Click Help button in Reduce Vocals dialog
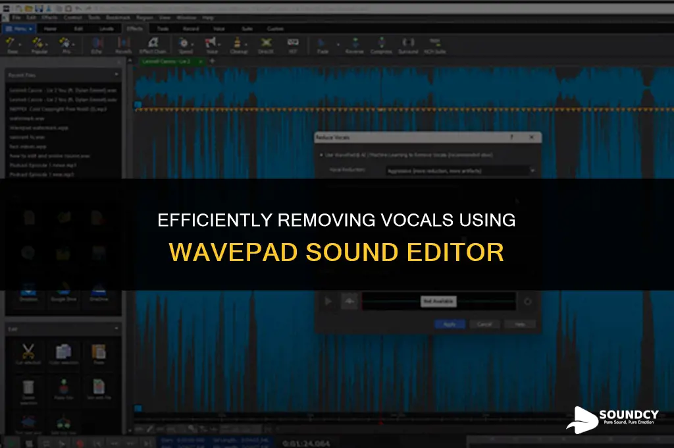The image size is (674, 448). 520,324
